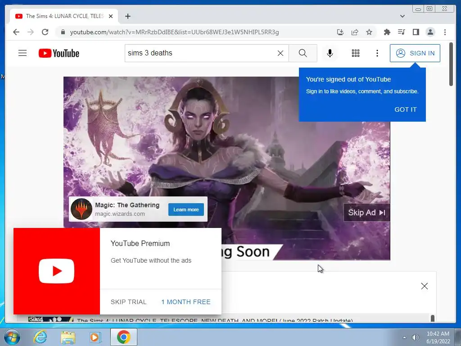Viewport: 461px width, 346px height.
Task: Go forward in Chrome
Action: point(31,32)
